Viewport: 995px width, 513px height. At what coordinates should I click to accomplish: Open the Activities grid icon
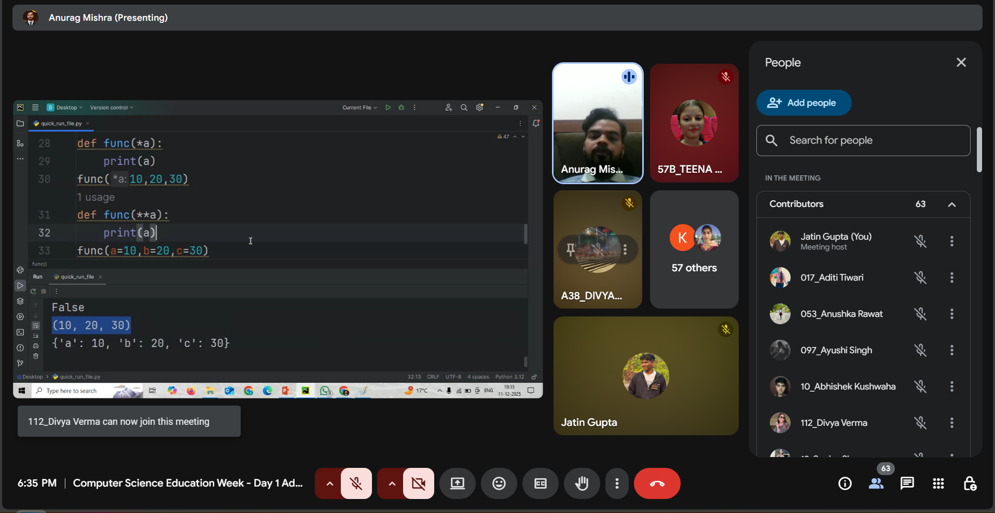[938, 483]
